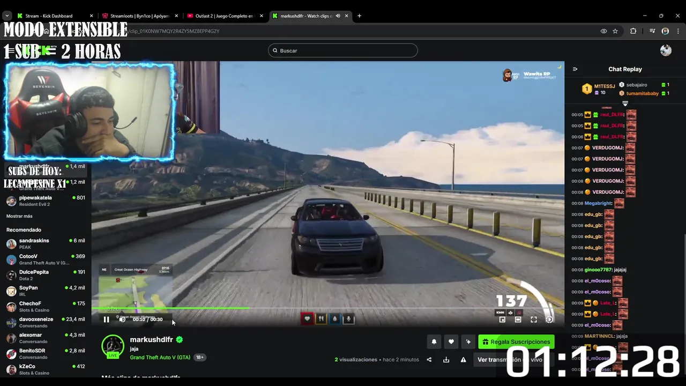Open ChechoF Slots & Casino channel
The width and height of the screenshot is (686, 386).
tap(46, 307)
